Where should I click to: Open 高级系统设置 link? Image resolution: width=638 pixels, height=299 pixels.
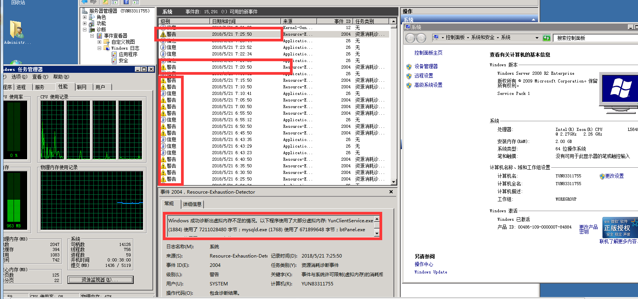[x=428, y=85]
